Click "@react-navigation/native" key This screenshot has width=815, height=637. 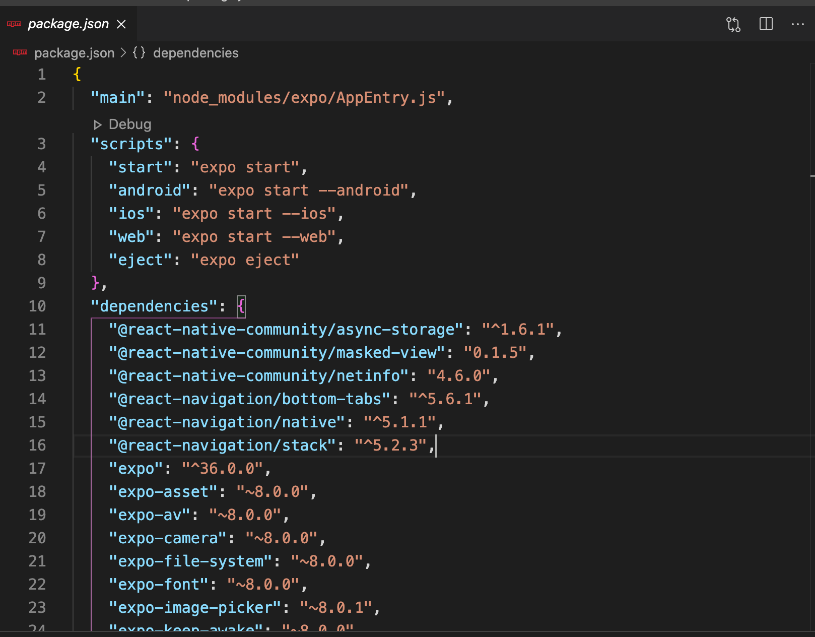pos(227,422)
